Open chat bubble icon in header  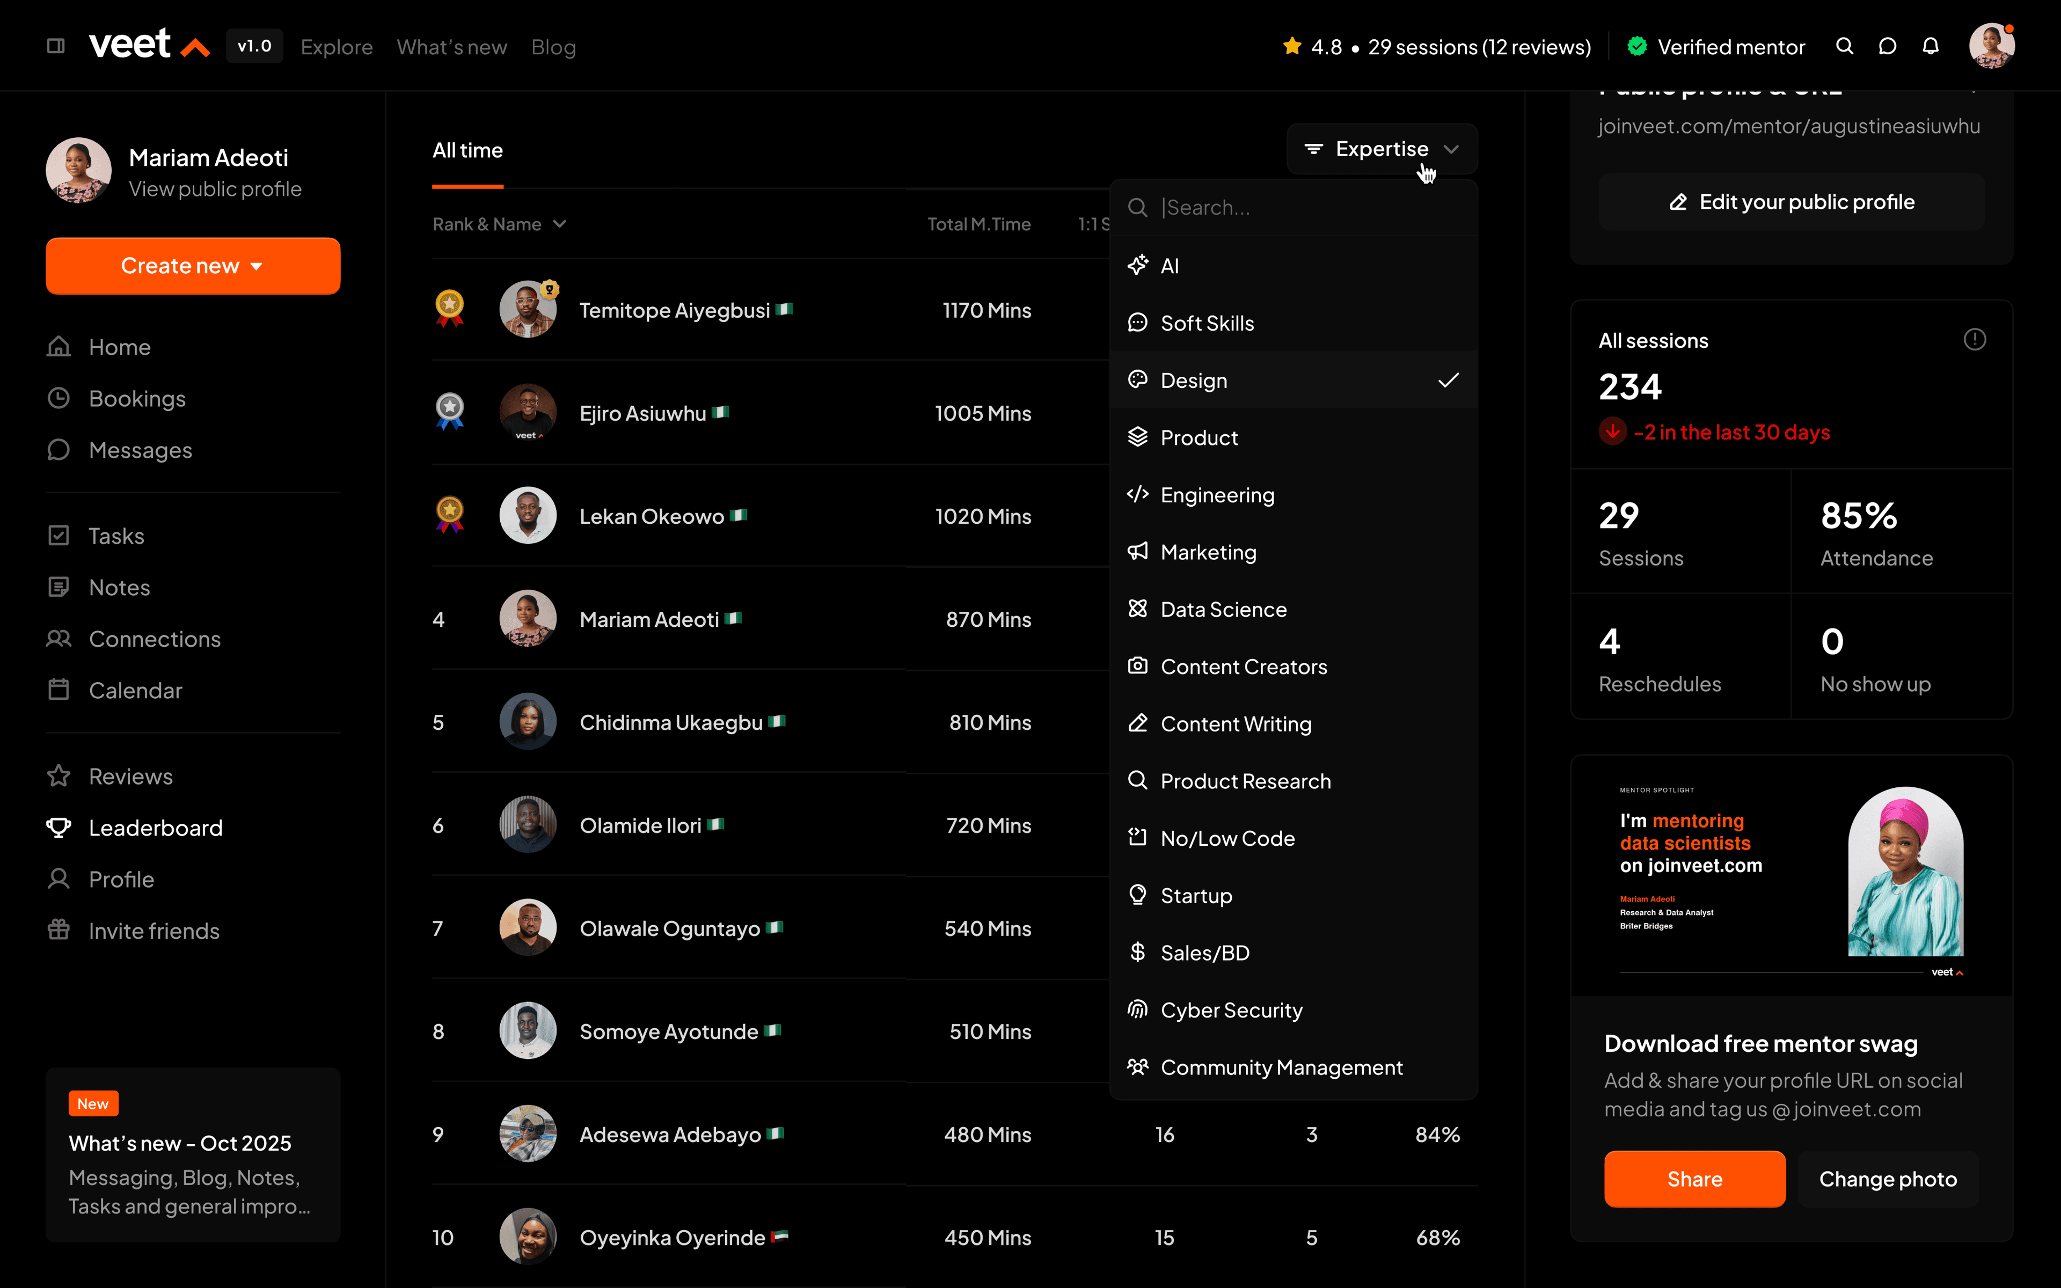1887,47
